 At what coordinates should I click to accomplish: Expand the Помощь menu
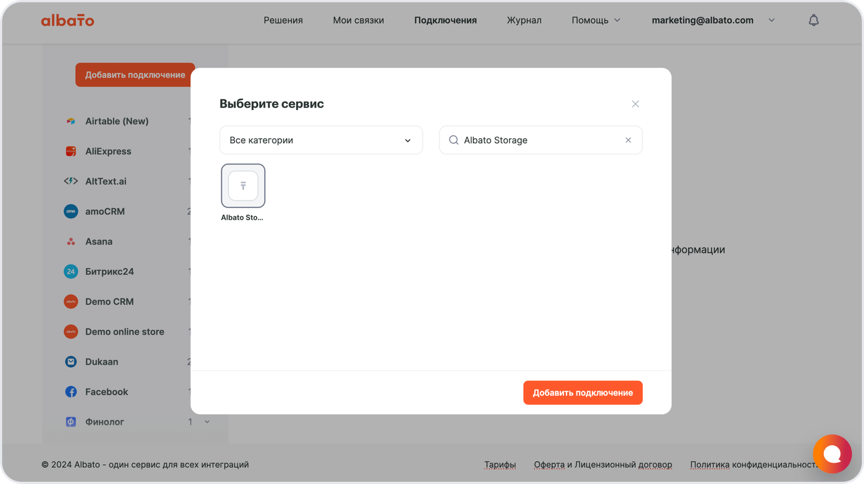tap(596, 20)
